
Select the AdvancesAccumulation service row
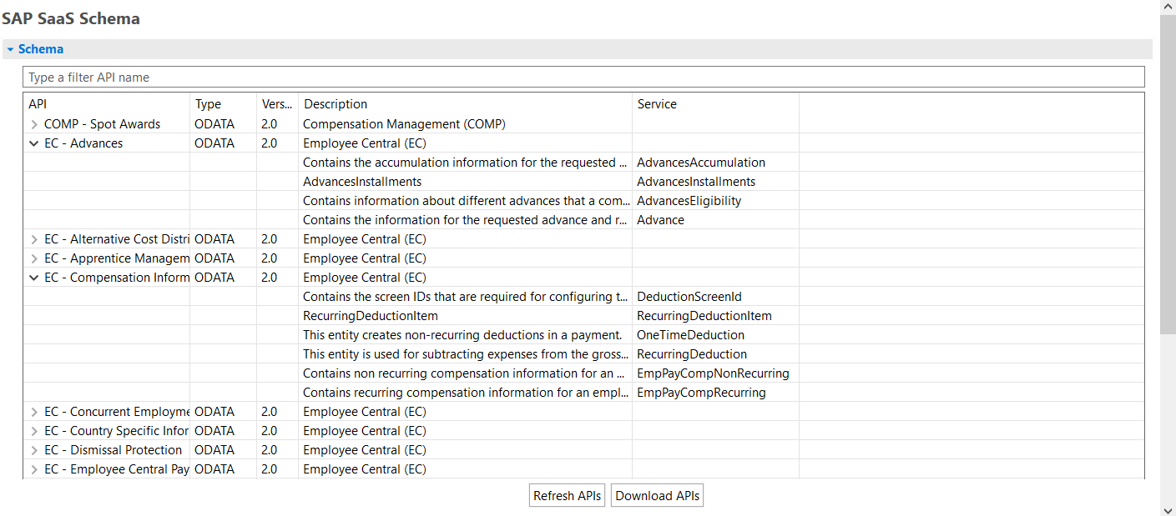point(700,163)
